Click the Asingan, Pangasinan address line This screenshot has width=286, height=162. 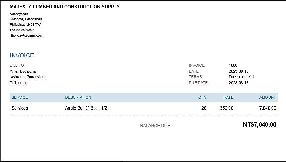pos(29,77)
